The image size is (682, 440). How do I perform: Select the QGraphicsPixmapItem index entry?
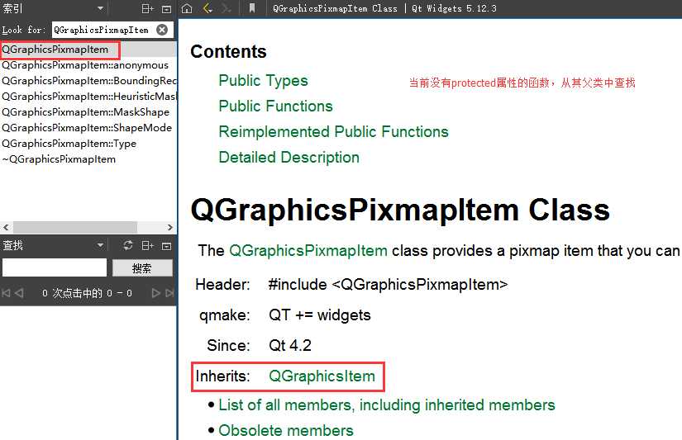coord(88,50)
